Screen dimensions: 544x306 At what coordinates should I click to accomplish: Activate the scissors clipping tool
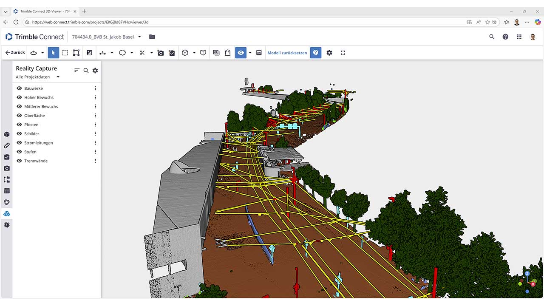coord(142,53)
